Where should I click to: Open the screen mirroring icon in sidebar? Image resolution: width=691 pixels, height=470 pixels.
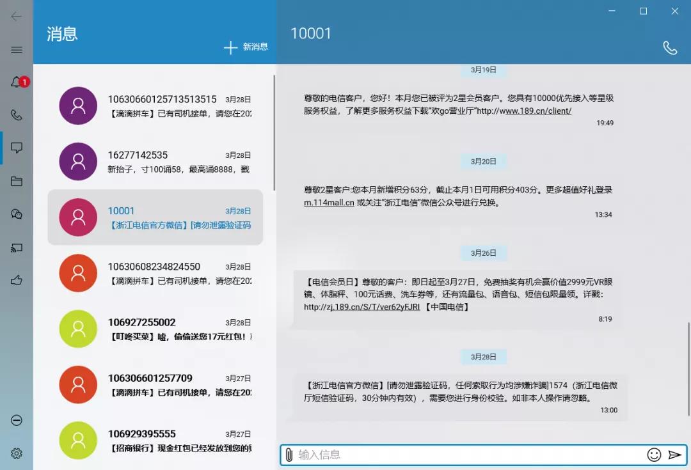(x=17, y=248)
